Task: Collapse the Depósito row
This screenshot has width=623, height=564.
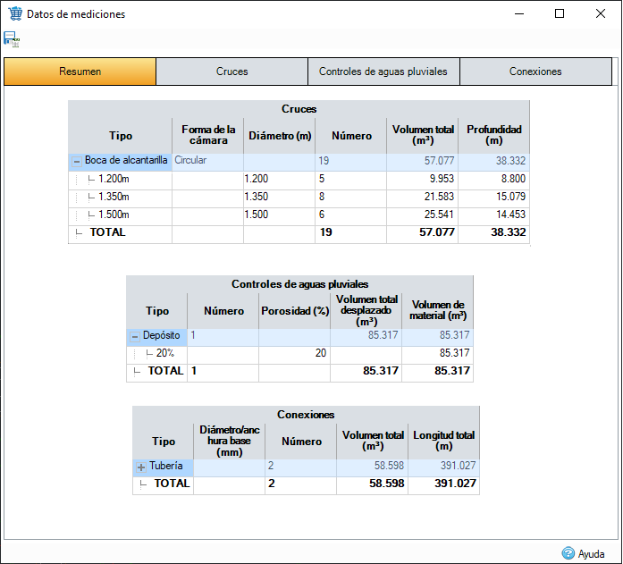Action: pyautogui.click(x=135, y=337)
